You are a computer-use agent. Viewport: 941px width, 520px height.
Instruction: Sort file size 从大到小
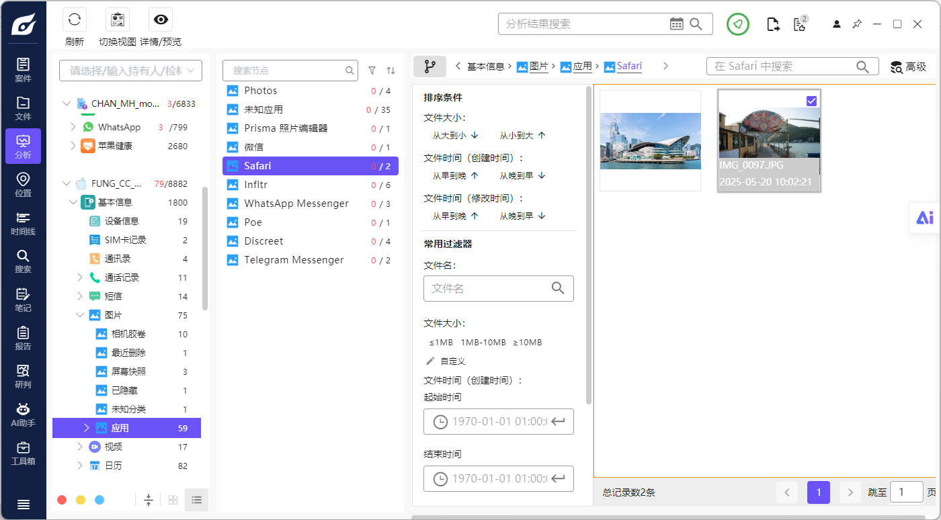(x=455, y=135)
